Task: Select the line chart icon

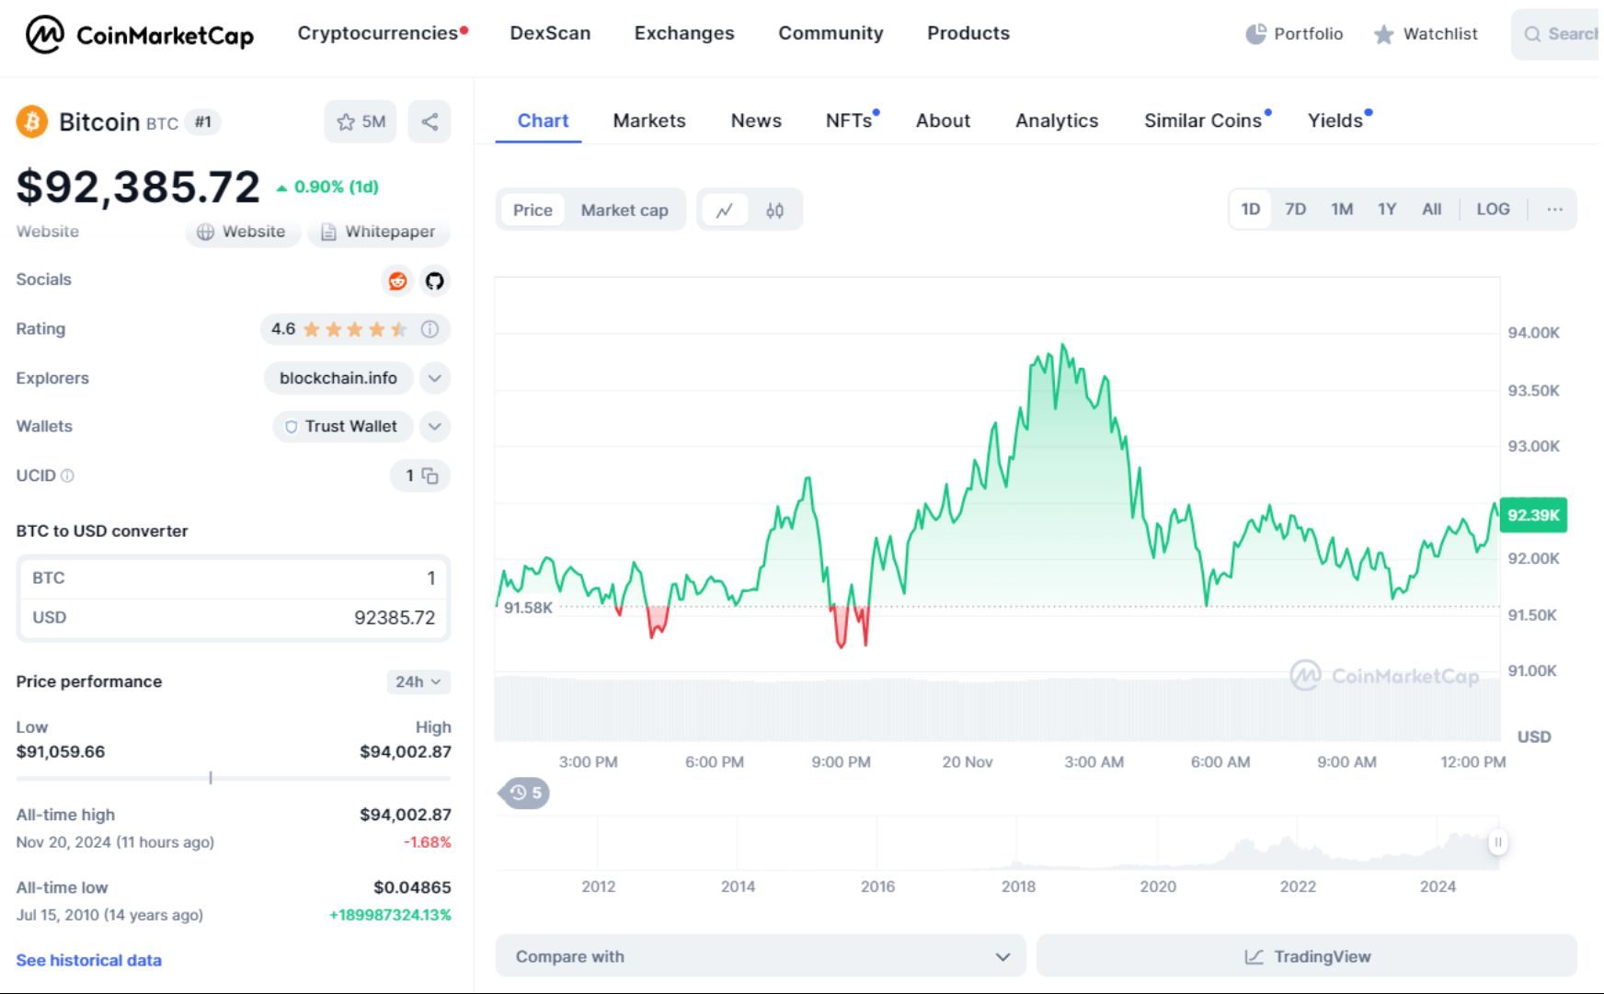Action: (x=726, y=210)
